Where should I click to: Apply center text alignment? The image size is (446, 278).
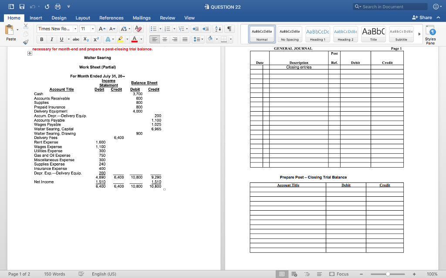(164, 39)
